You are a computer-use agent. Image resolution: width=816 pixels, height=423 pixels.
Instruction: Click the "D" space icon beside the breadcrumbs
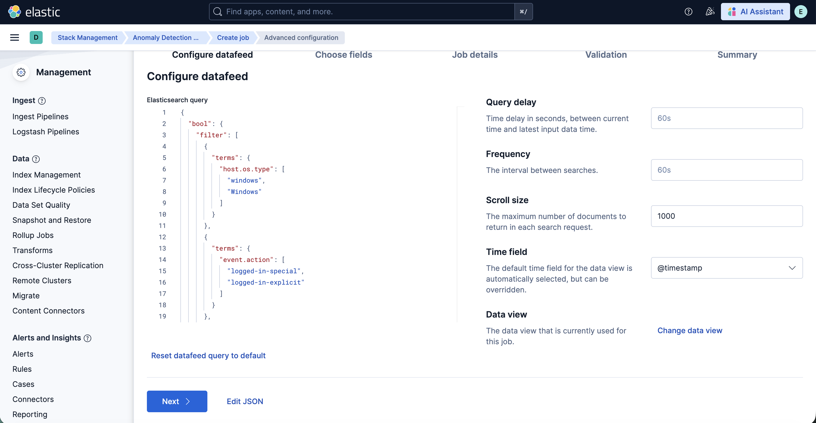36,37
